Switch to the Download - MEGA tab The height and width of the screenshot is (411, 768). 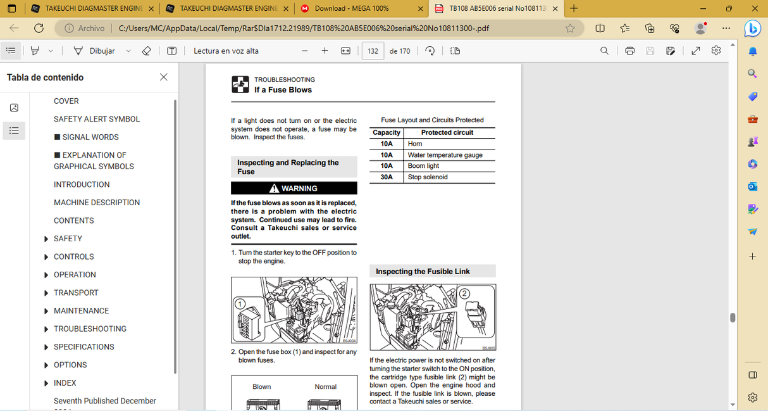tap(351, 9)
